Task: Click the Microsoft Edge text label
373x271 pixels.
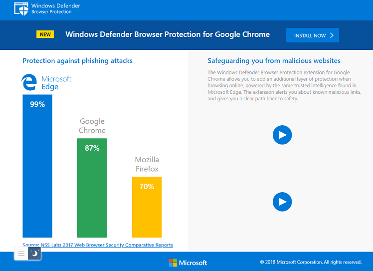Action: (x=56, y=83)
